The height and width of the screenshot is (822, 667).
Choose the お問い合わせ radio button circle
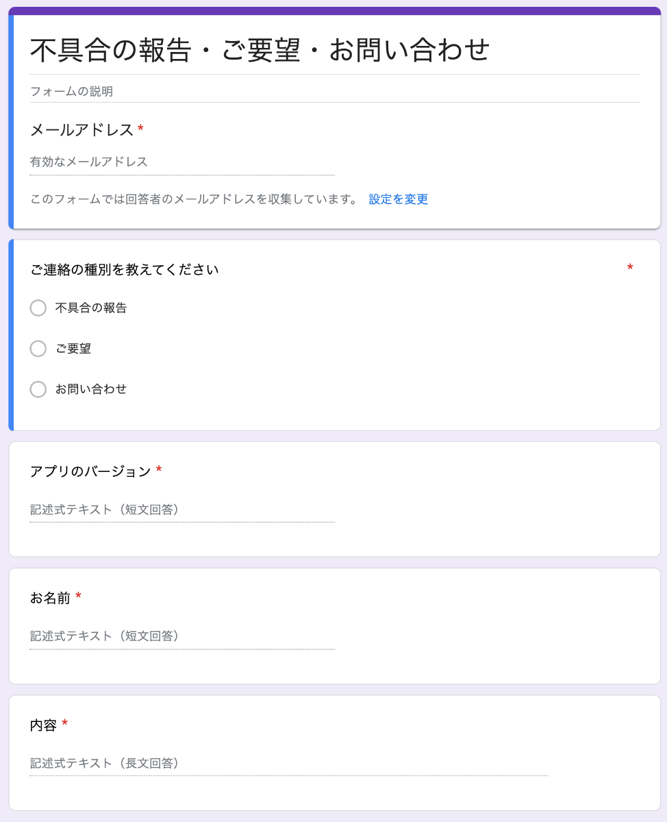click(38, 389)
